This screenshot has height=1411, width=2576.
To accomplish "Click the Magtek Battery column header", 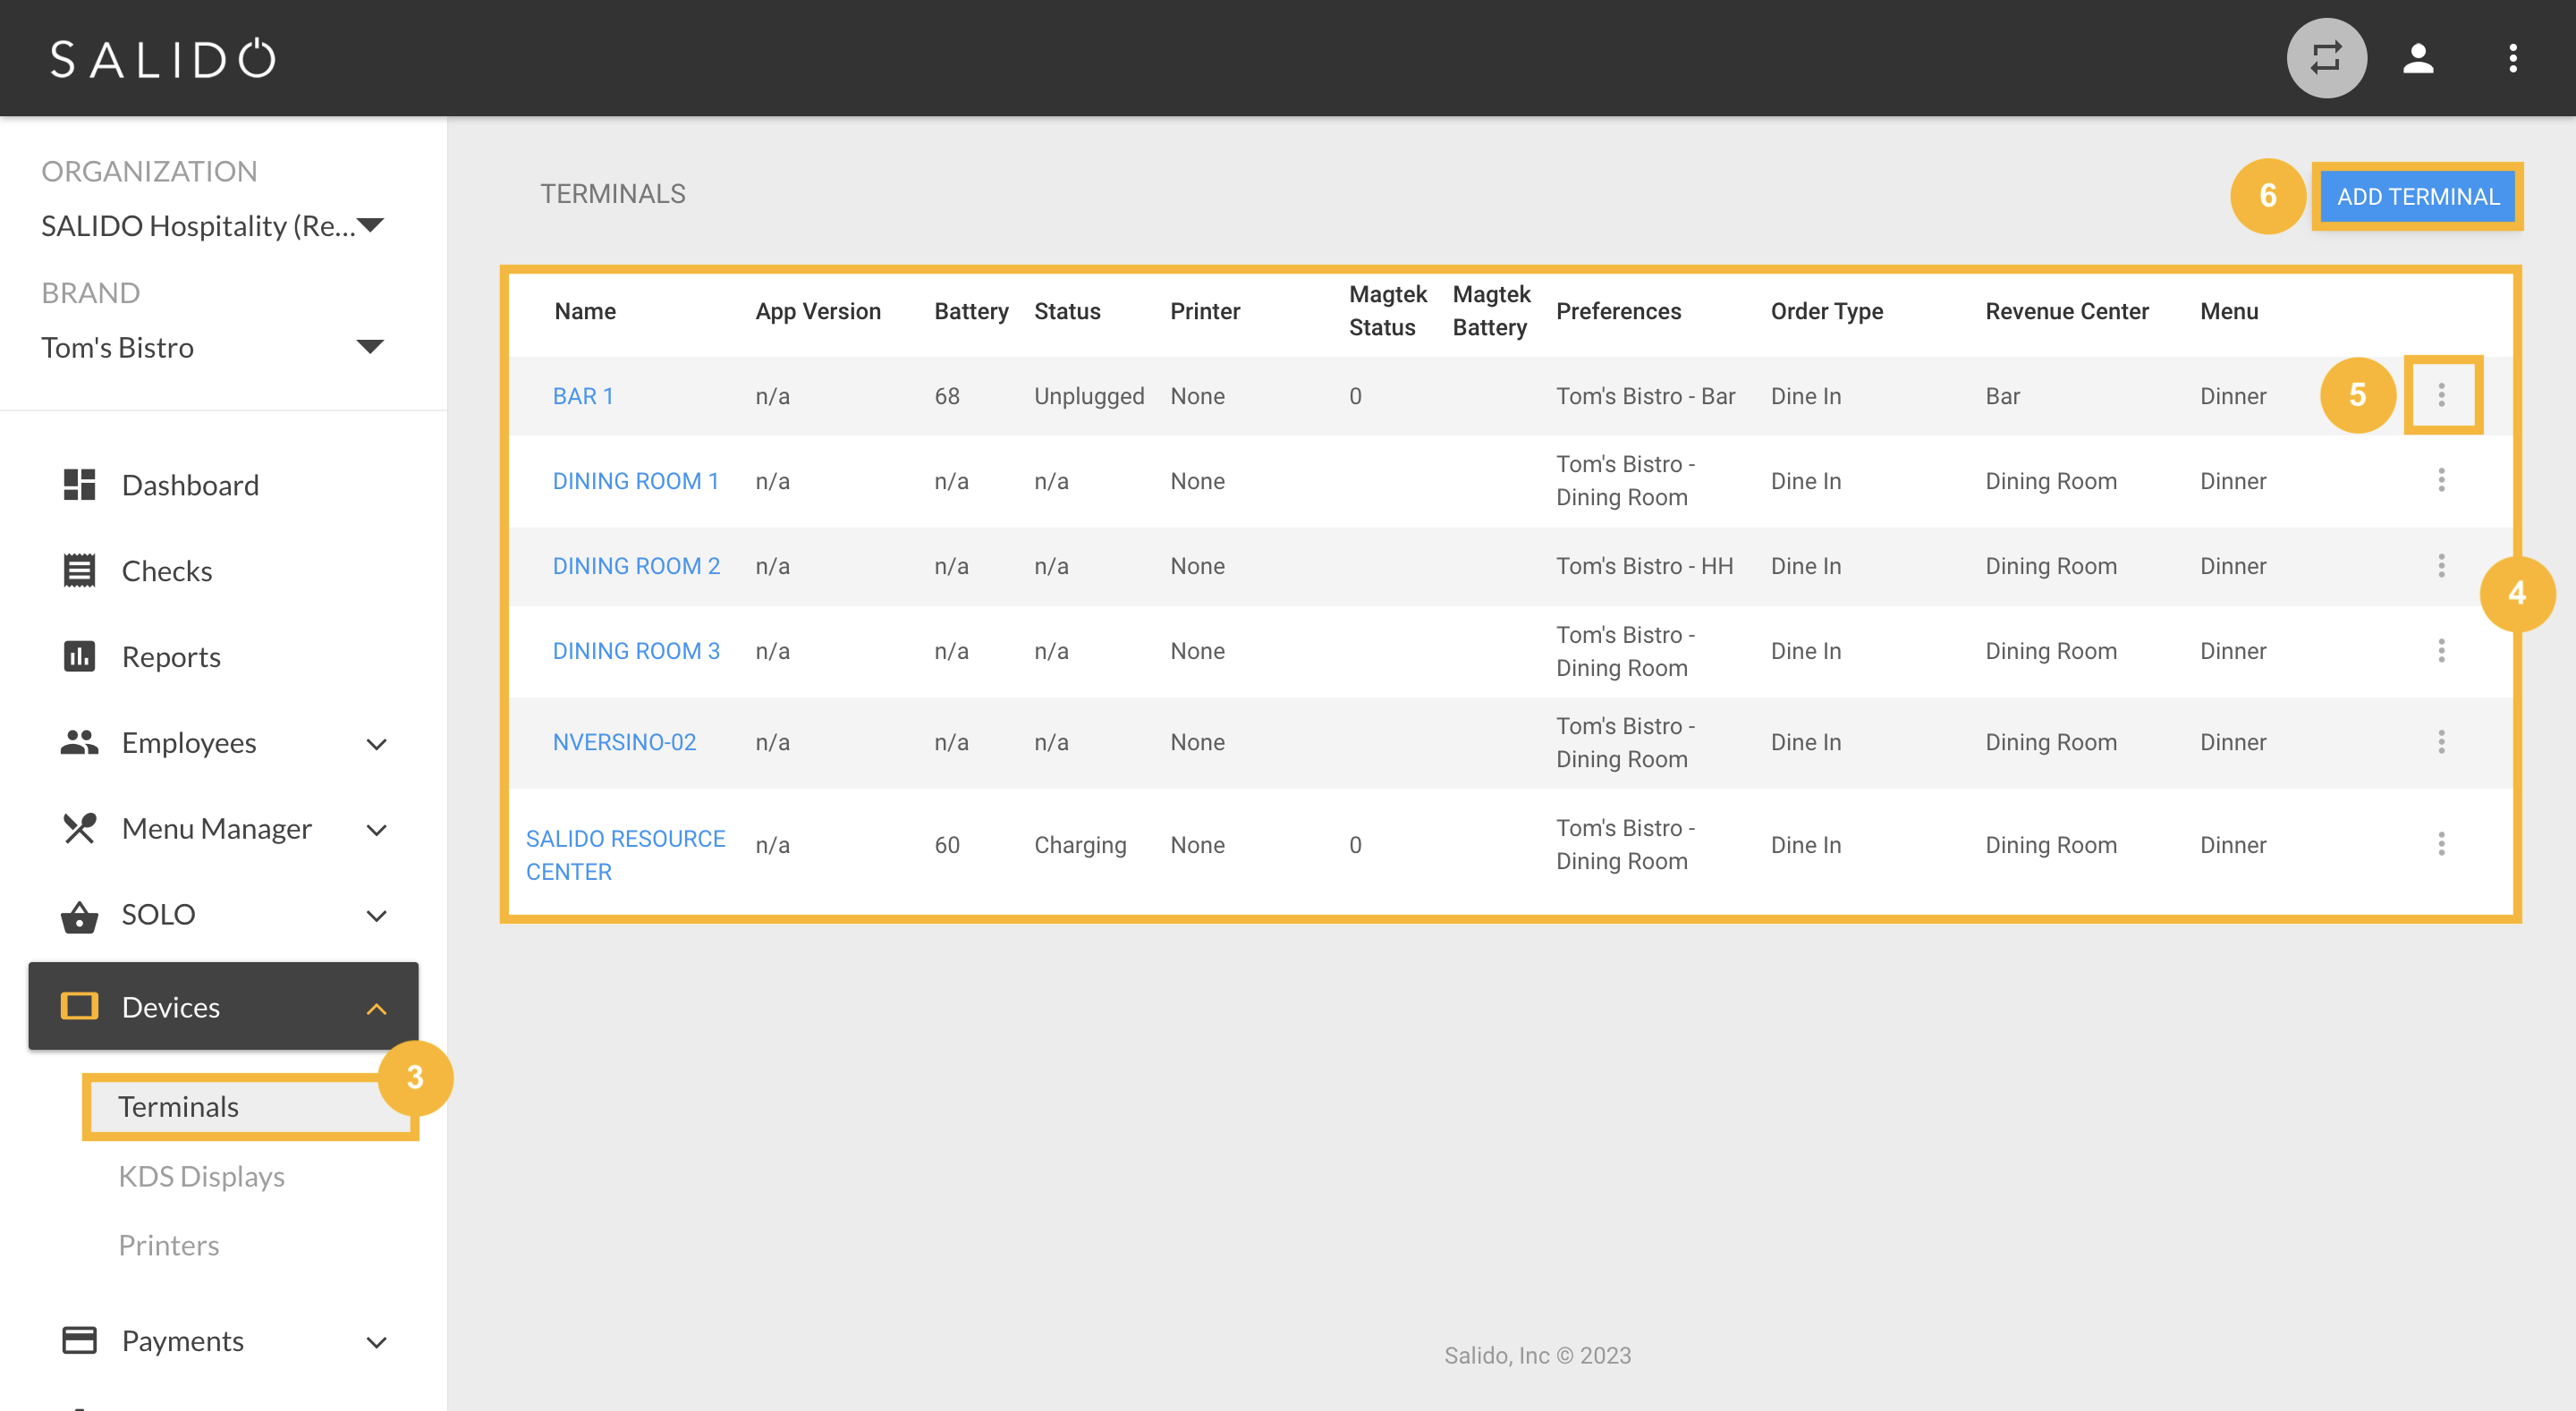I will point(1491,311).
